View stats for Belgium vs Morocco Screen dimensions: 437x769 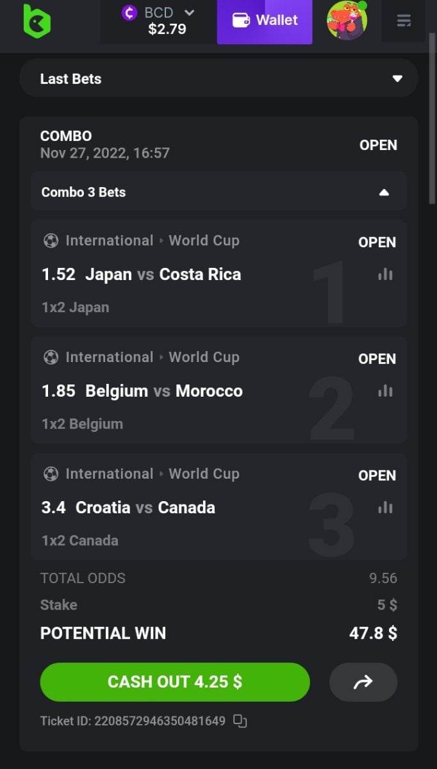(x=385, y=391)
